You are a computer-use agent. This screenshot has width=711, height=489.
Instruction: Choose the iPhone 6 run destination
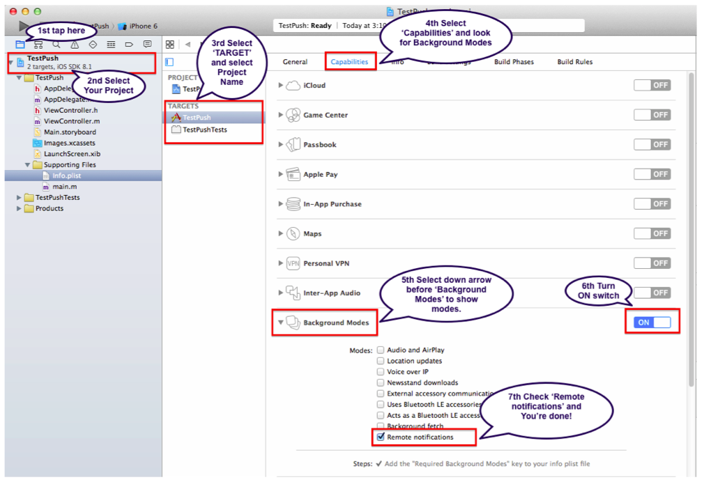click(x=138, y=26)
